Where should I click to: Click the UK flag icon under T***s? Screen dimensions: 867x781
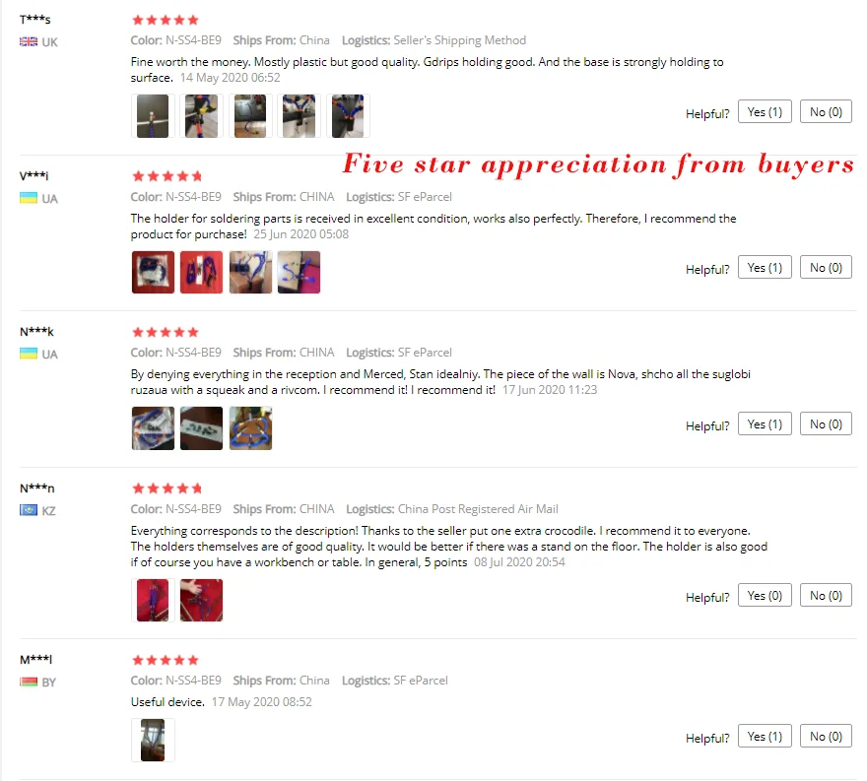(x=29, y=42)
